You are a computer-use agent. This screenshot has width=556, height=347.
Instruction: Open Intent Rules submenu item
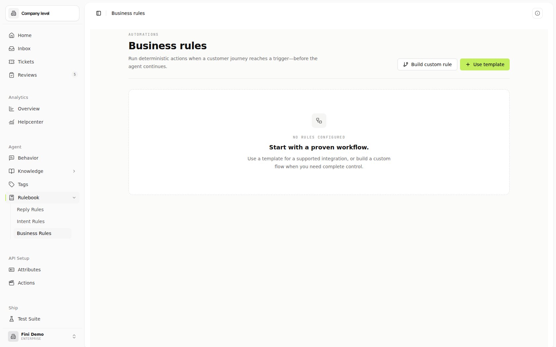pyautogui.click(x=42, y=221)
